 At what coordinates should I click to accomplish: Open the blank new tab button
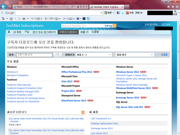click(127, 7)
